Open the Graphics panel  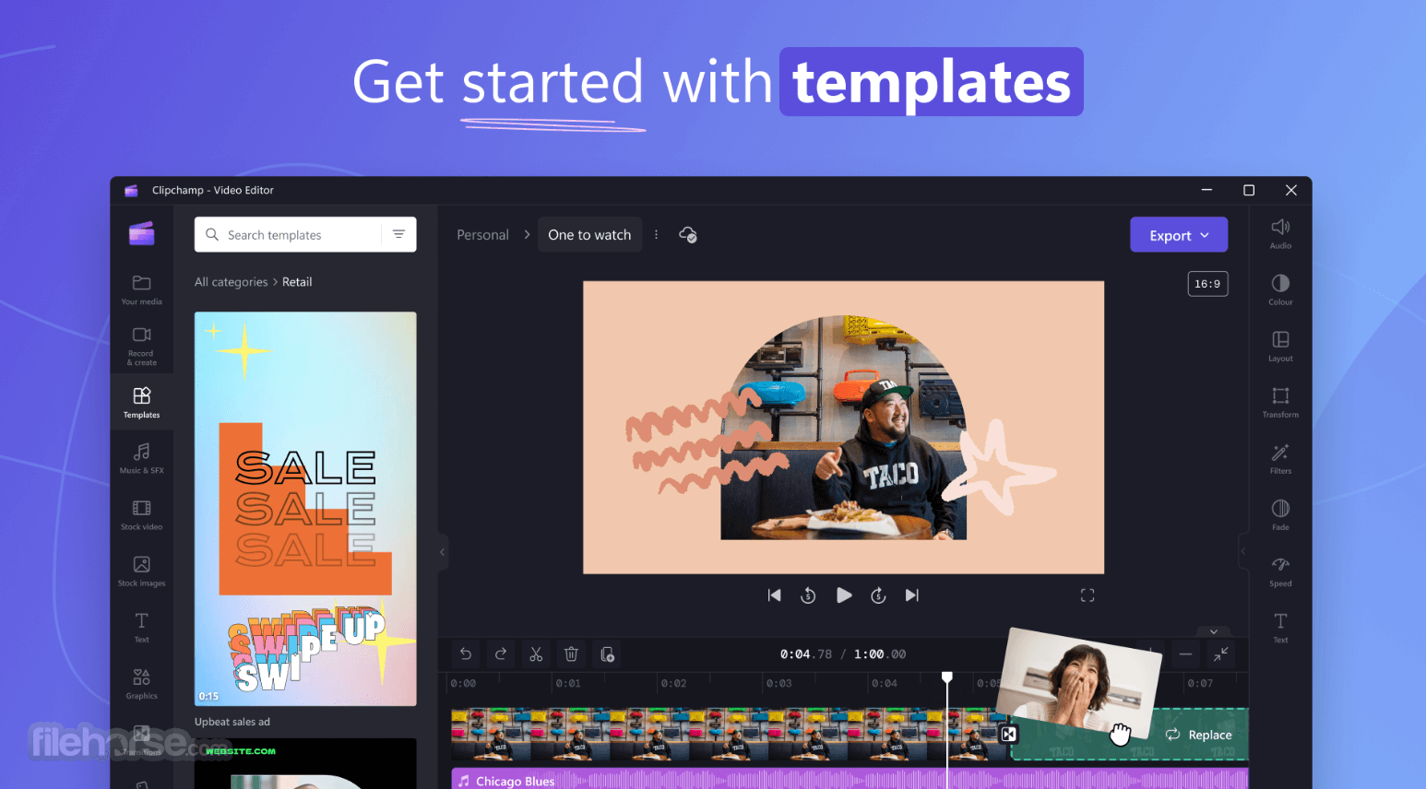[x=141, y=683]
